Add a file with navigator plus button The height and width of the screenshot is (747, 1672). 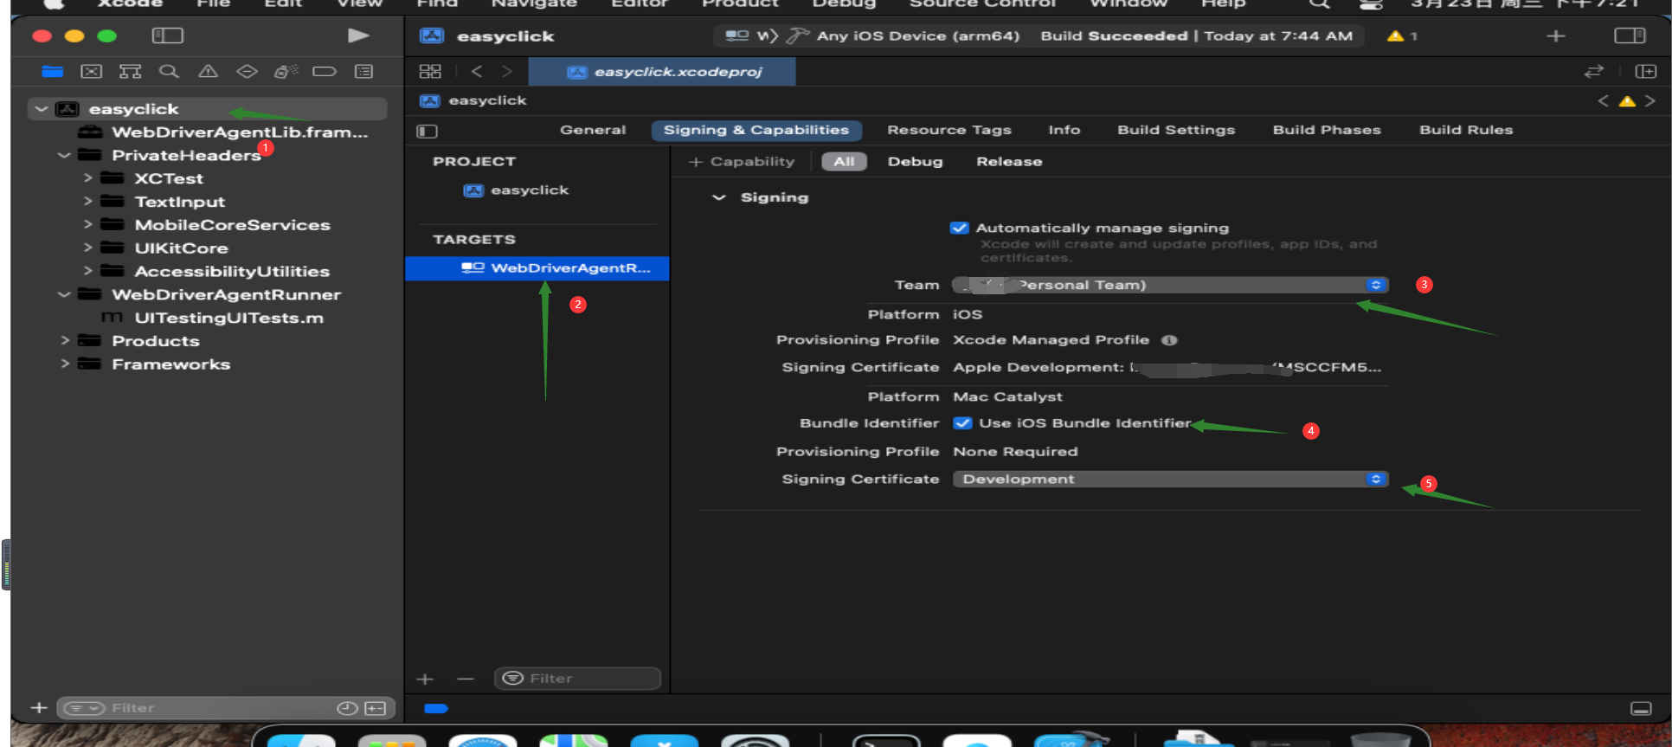pyautogui.click(x=39, y=708)
